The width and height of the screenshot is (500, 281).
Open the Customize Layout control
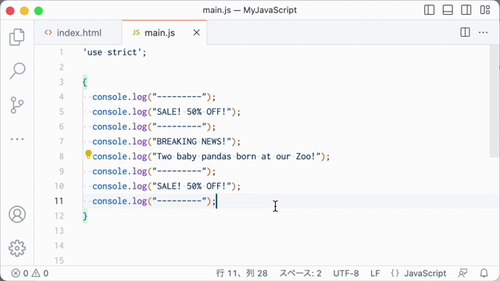[x=484, y=10]
